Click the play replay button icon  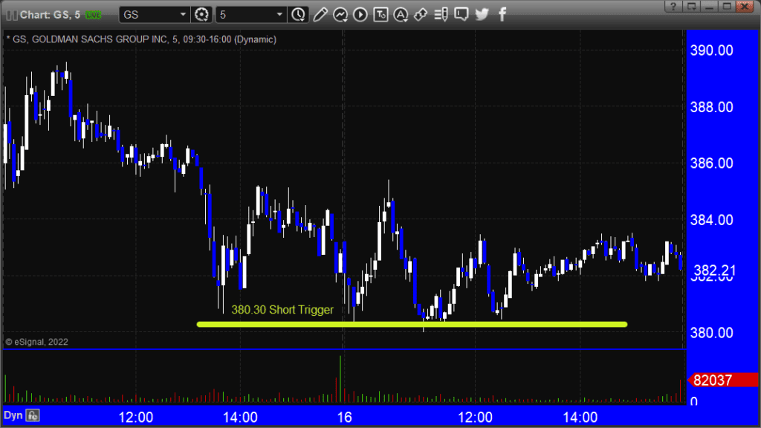360,15
